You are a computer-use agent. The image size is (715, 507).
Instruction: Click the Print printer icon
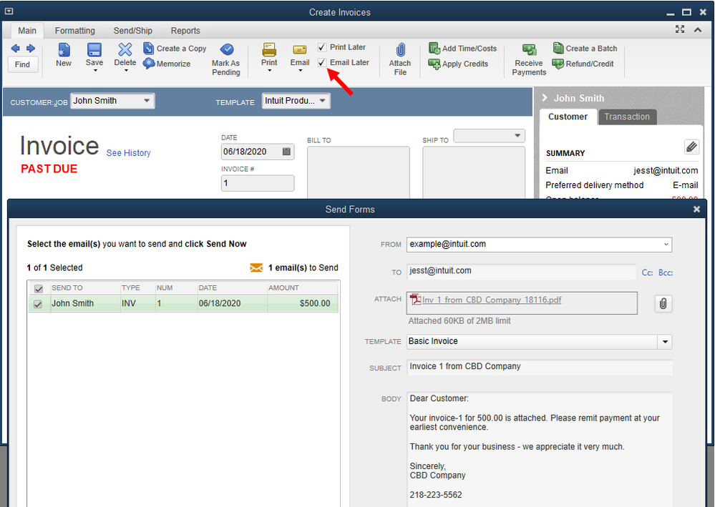pyautogui.click(x=269, y=49)
